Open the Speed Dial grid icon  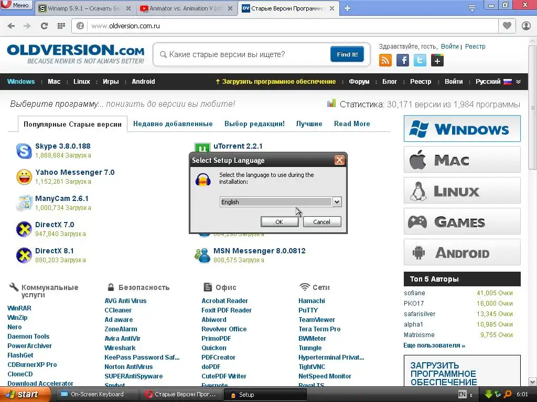click(61, 26)
